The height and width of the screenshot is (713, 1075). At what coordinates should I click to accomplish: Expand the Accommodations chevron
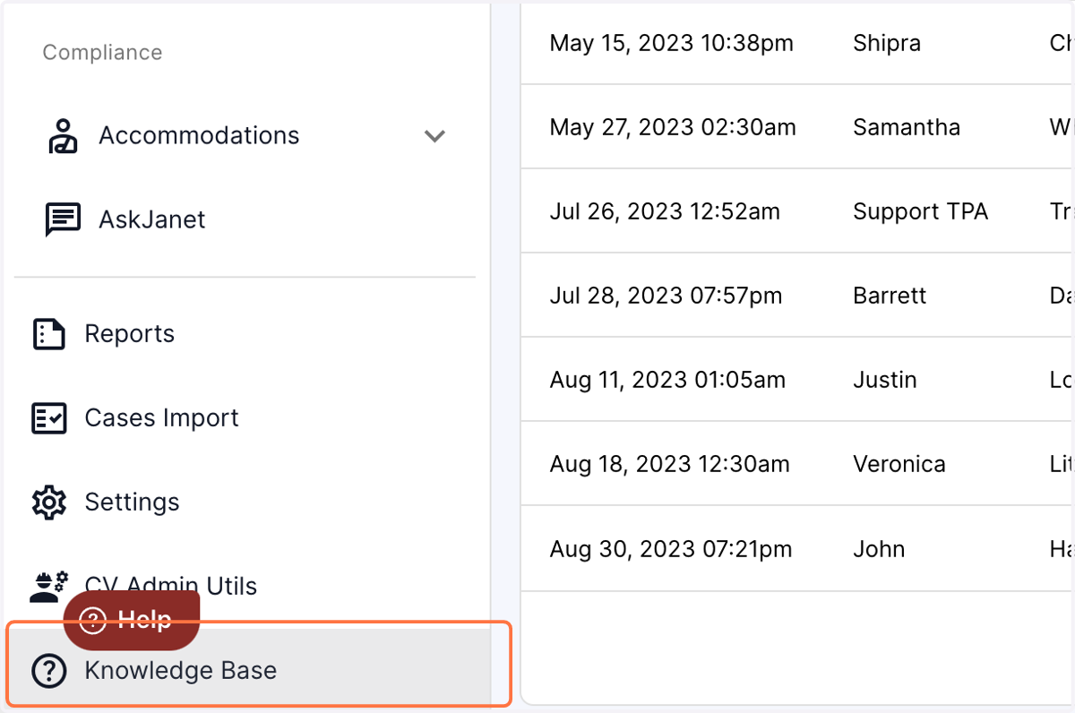click(x=434, y=136)
